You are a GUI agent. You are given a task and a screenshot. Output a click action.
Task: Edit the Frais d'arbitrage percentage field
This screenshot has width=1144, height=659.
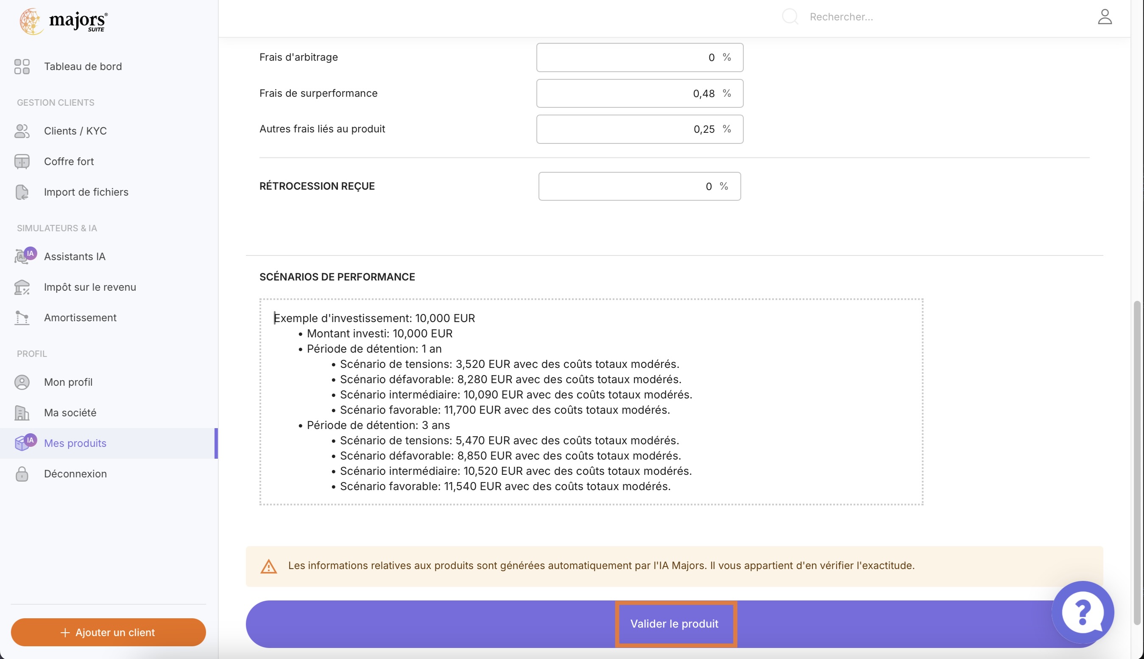(639, 57)
